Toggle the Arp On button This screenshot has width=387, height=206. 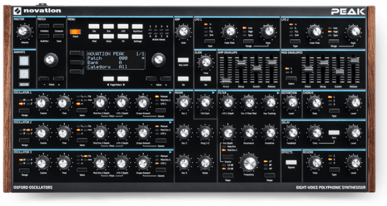183,79
